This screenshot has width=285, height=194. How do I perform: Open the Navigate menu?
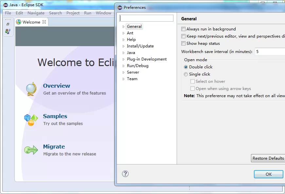(x=36, y=13)
